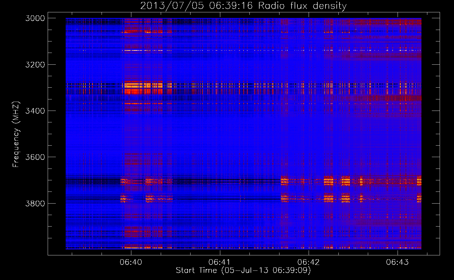
Task: Select the '3200' frequency axis label
Action: click(35, 65)
